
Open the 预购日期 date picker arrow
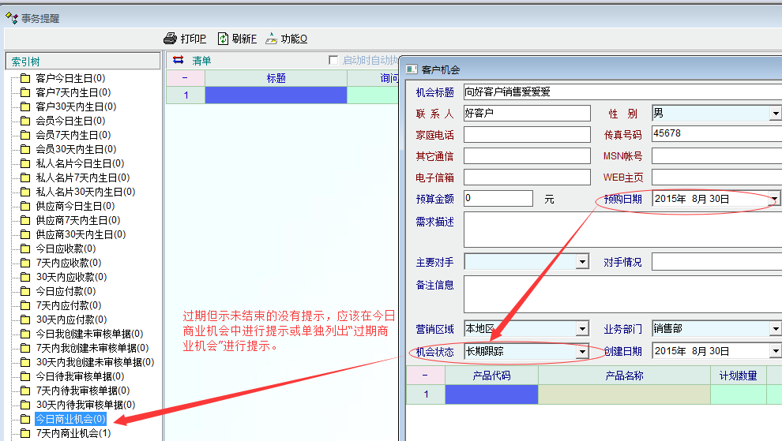[774, 199]
